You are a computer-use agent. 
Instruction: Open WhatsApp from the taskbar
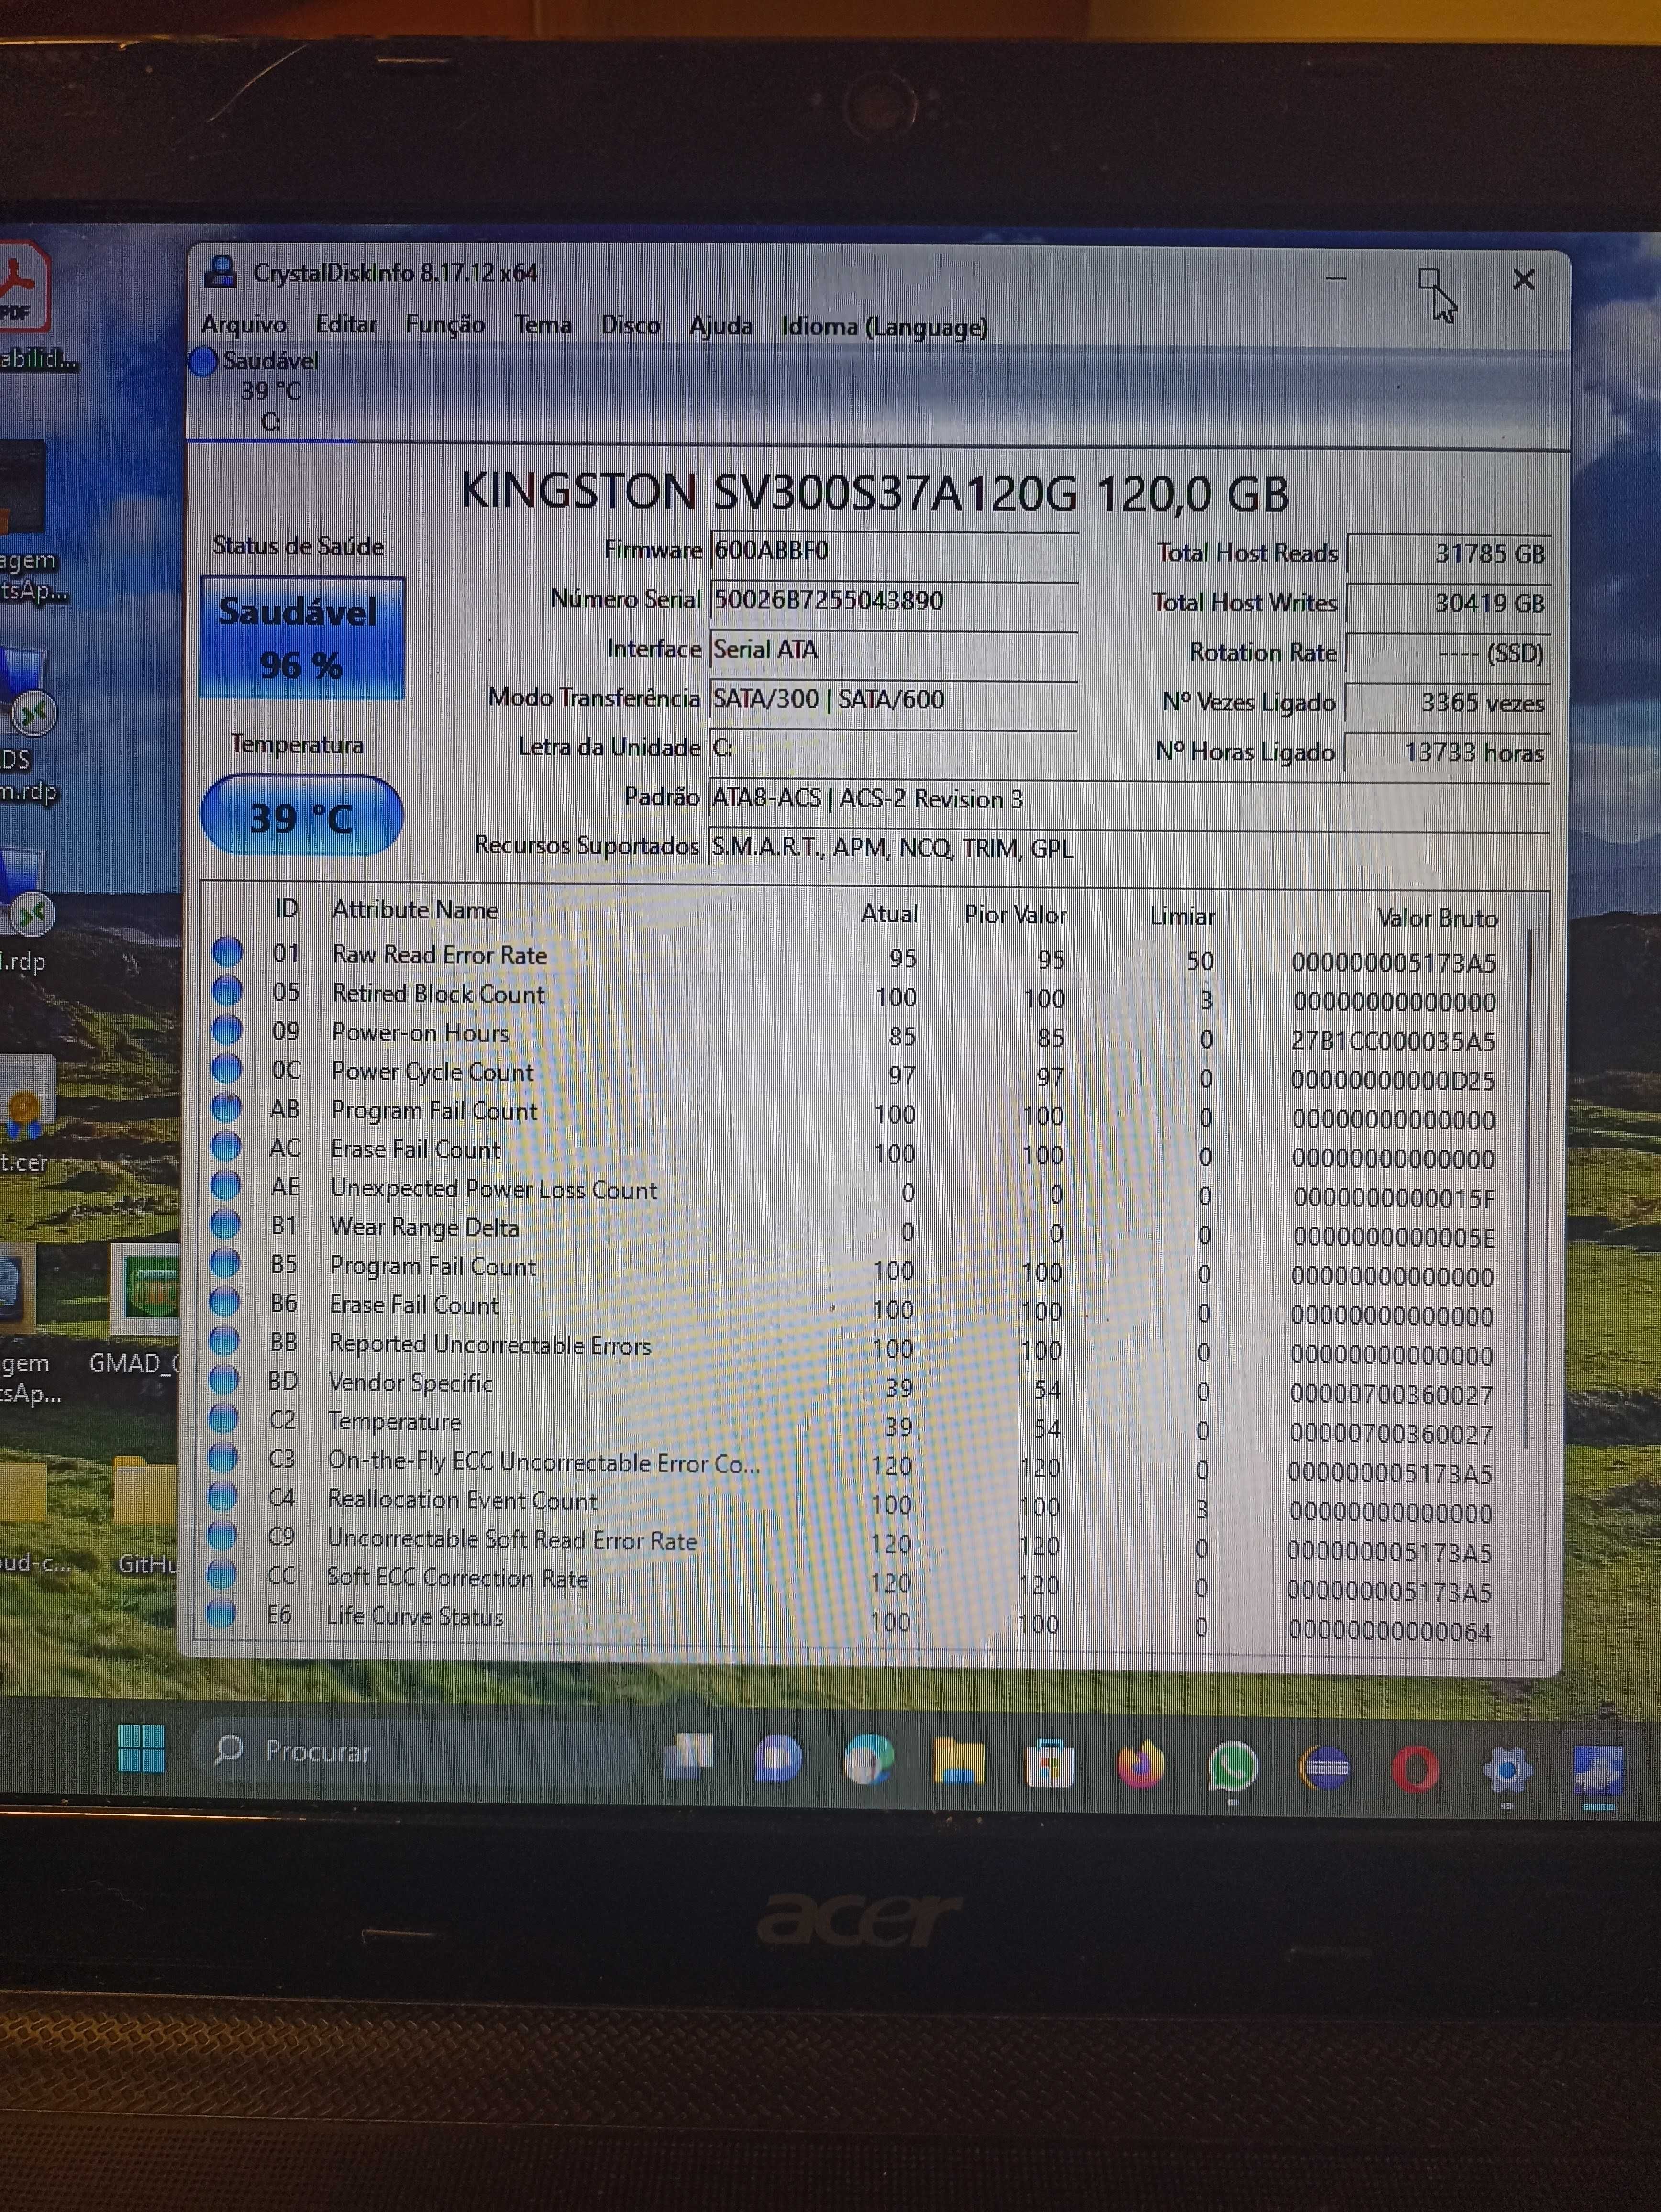coord(1232,1767)
